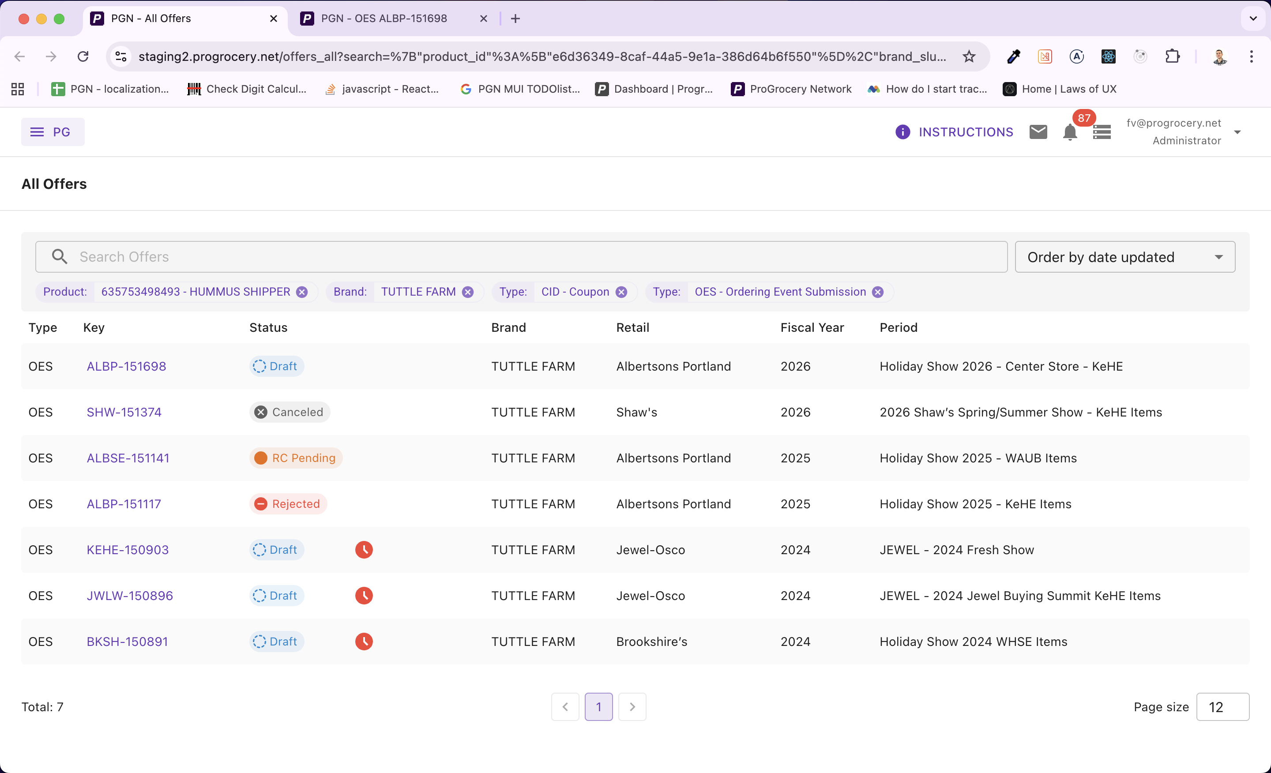Go to next page arrow

pyautogui.click(x=632, y=707)
